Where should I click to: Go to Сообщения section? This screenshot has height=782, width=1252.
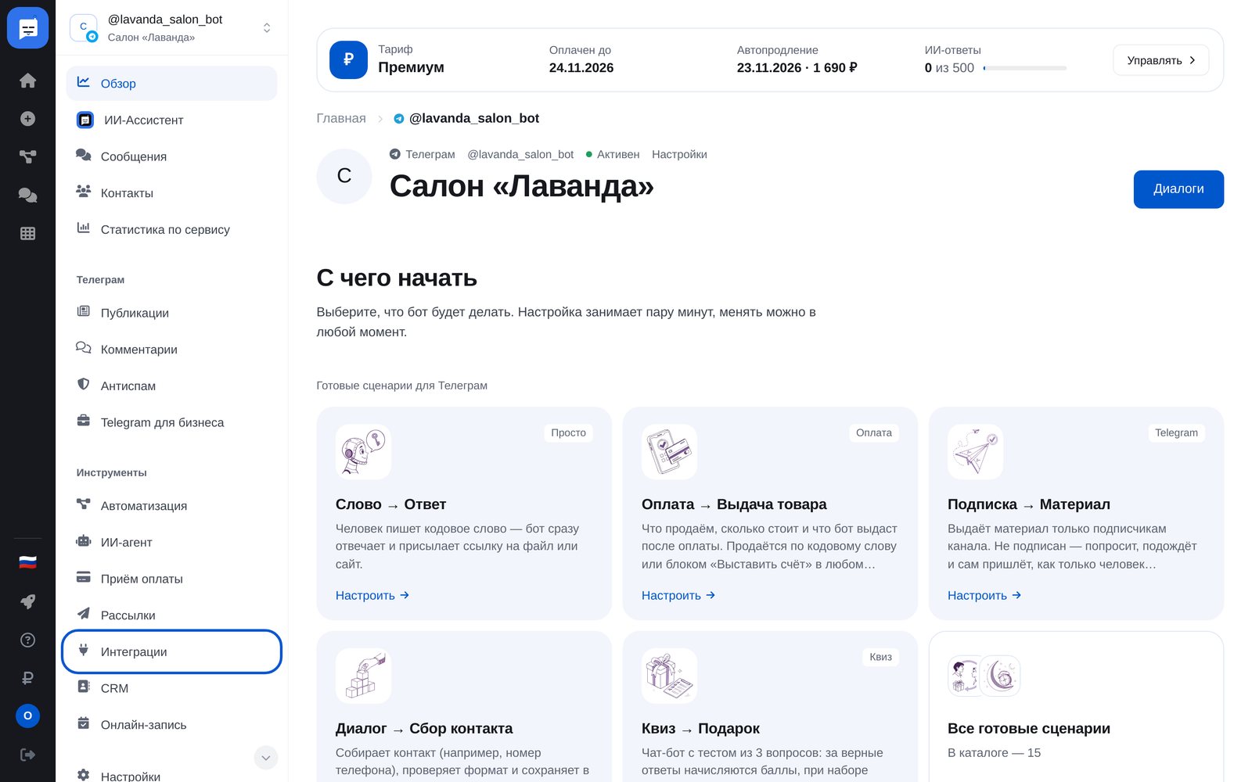[x=171, y=156]
